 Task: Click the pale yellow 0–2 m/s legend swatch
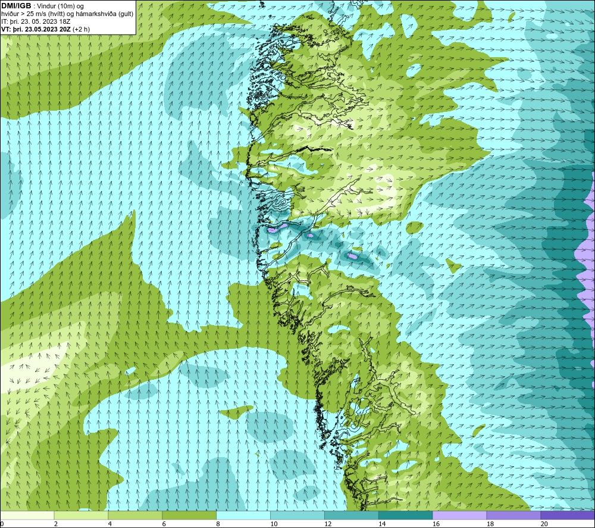point(27,515)
